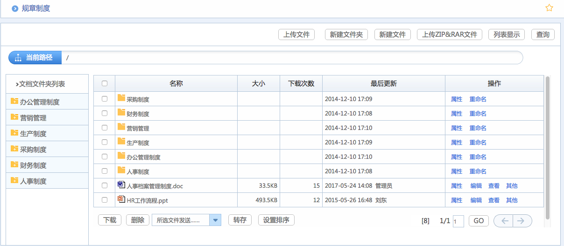Expand the 规章制度 header arrow
The image size is (564, 246).
[15, 8]
